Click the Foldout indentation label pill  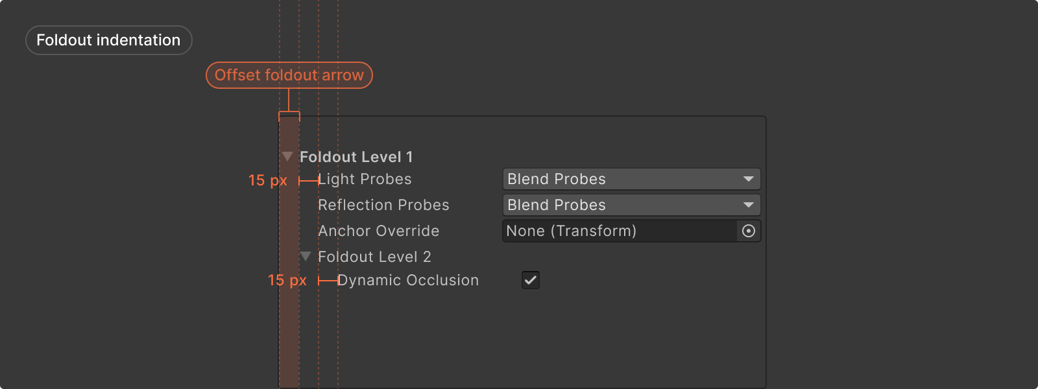(108, 40)
